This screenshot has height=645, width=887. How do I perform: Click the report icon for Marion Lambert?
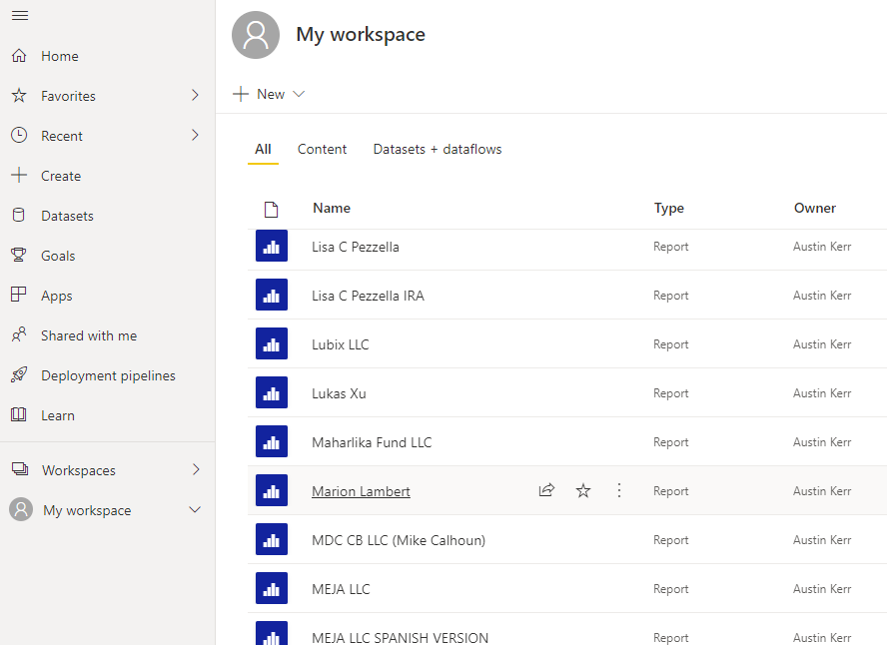272,490
